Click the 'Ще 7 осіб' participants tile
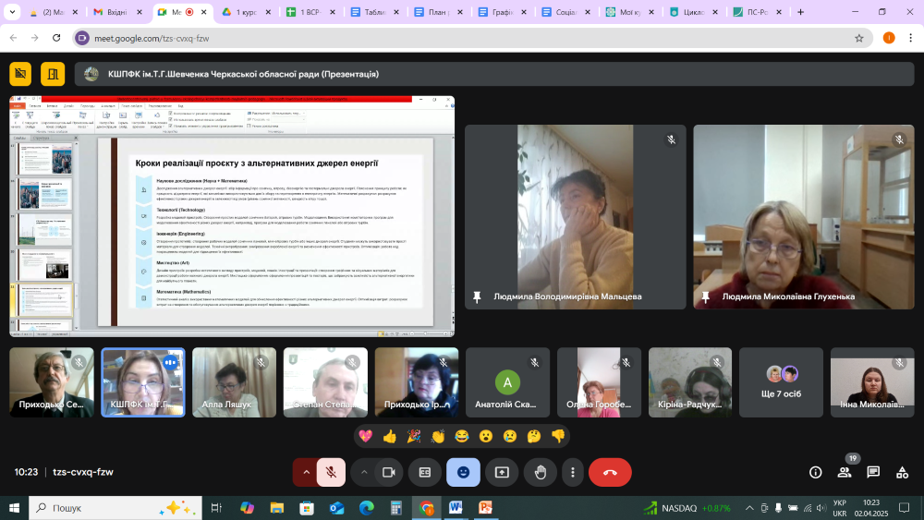 (782, 382)
